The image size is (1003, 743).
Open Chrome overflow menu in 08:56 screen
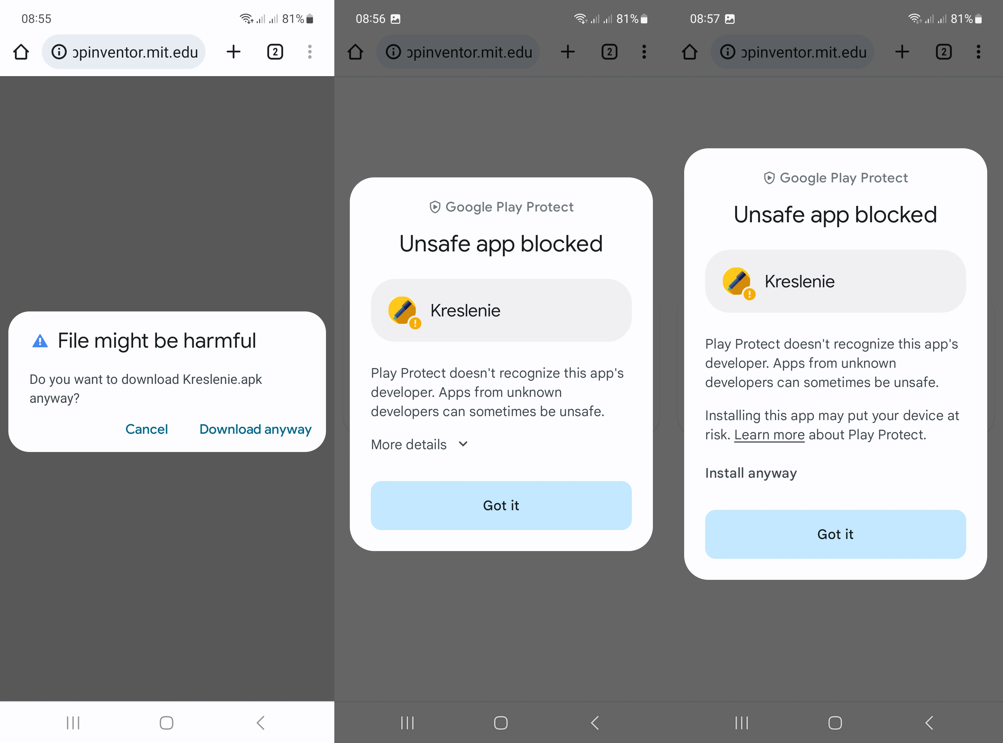(644, 52)
